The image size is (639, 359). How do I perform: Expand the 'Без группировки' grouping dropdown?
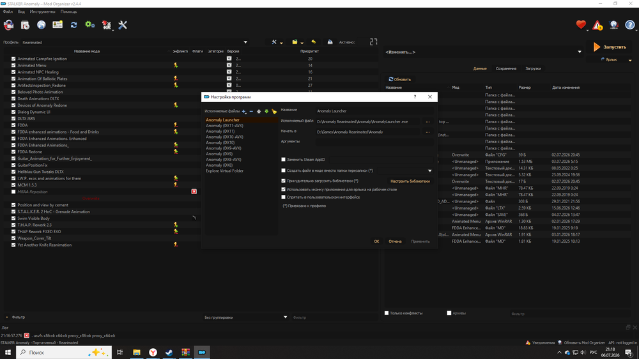[246, 317]
